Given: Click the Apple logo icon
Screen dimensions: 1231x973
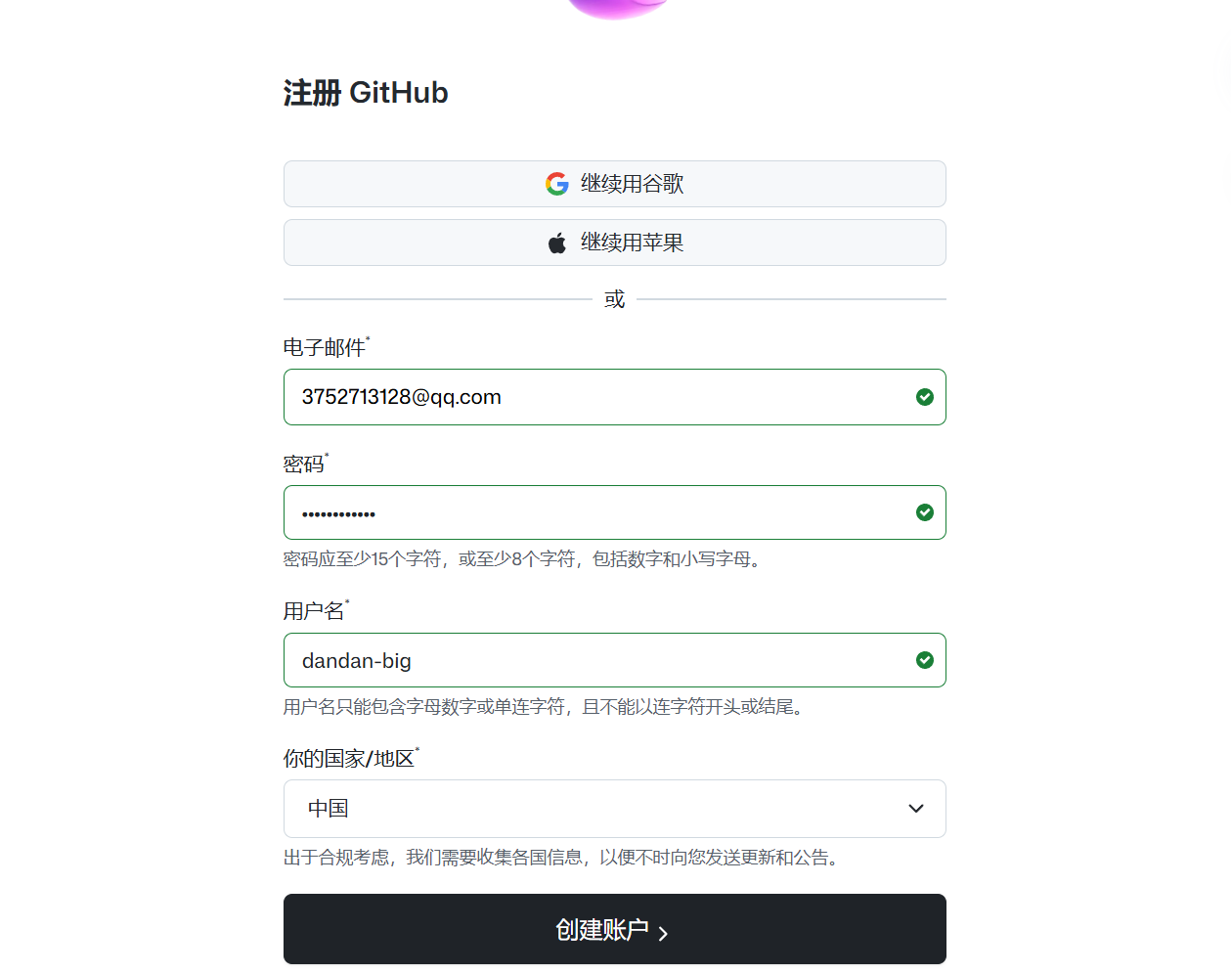Looking at the screenshot, I should (556, 243).
